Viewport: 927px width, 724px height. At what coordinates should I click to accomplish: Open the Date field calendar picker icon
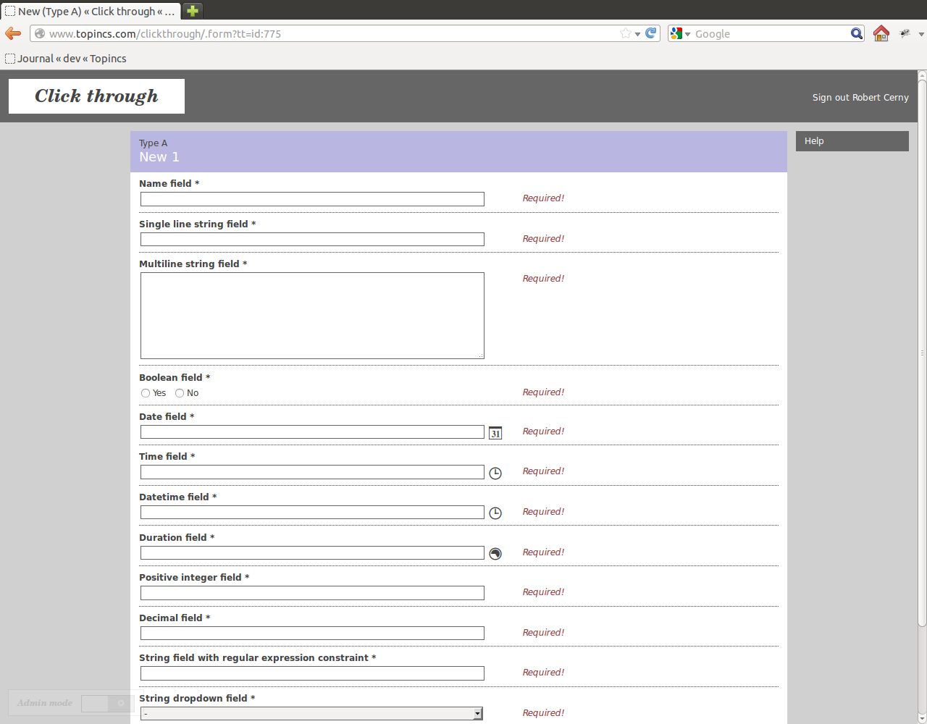pyautogui.click(x=495, y=433)
